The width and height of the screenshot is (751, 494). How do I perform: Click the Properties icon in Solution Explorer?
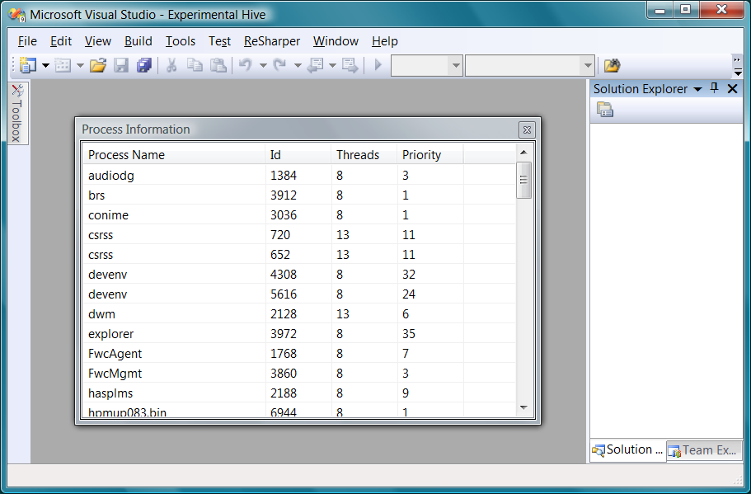(x=605, y=110)
